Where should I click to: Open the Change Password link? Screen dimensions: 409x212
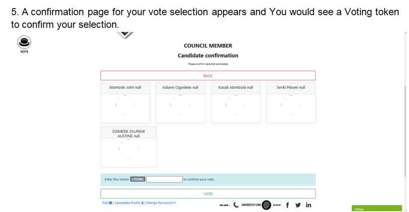pyautogui.click(x=160, y=203)
